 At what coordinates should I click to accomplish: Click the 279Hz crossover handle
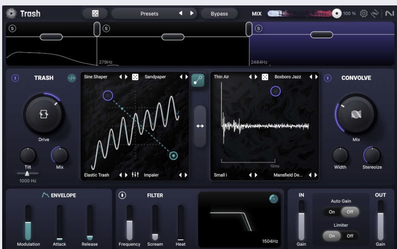tap(97, 29)
